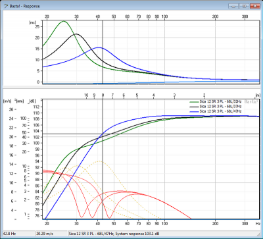Click the [m/s] axis unit label
Screen dimensions: 263x239
click(7, 101)
